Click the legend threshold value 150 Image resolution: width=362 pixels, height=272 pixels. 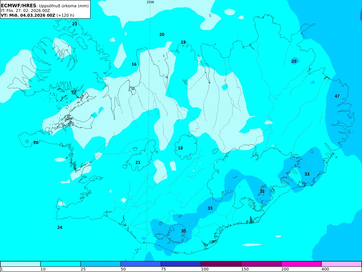(x=245, y=269)
